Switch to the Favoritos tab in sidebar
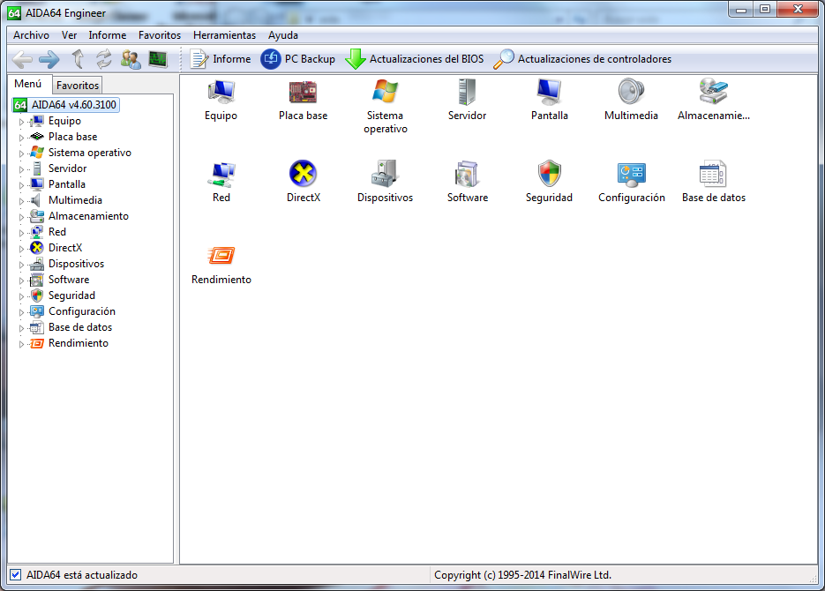 click(x=78, y=86)
